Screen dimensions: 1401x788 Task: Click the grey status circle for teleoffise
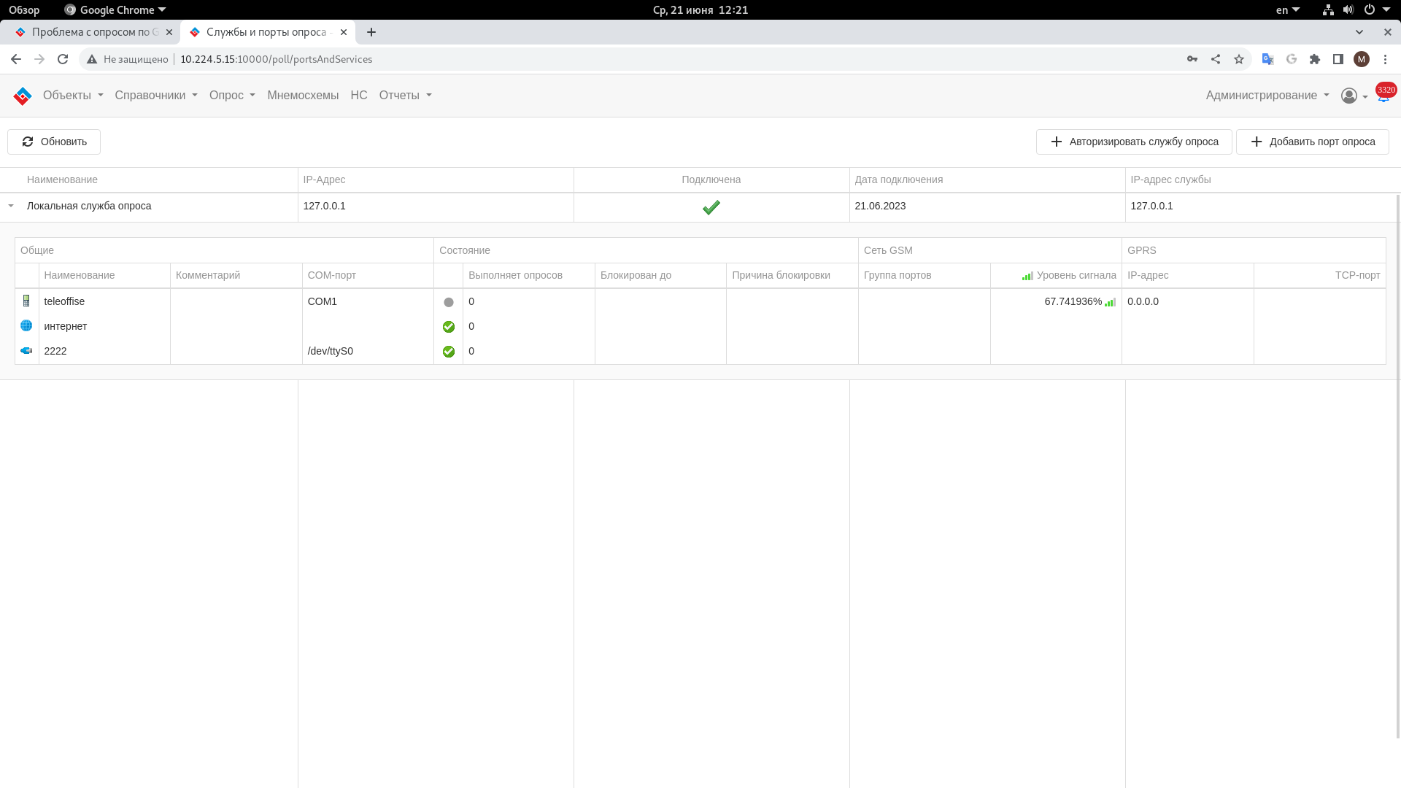point(449,302)
